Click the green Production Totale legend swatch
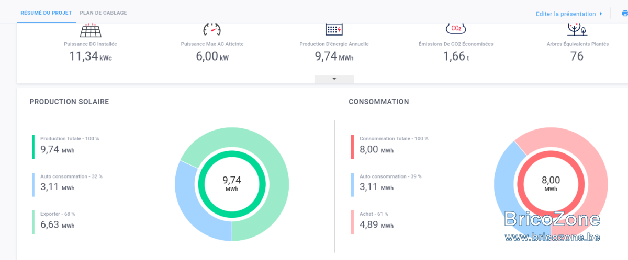628x260 pixels. tap(33, 147)
